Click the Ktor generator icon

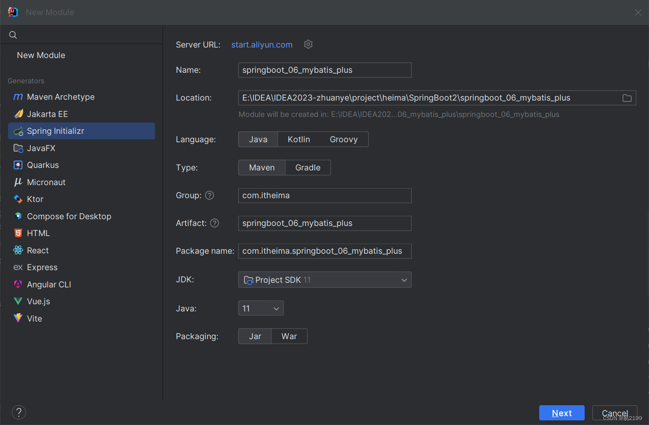[18, 199]
